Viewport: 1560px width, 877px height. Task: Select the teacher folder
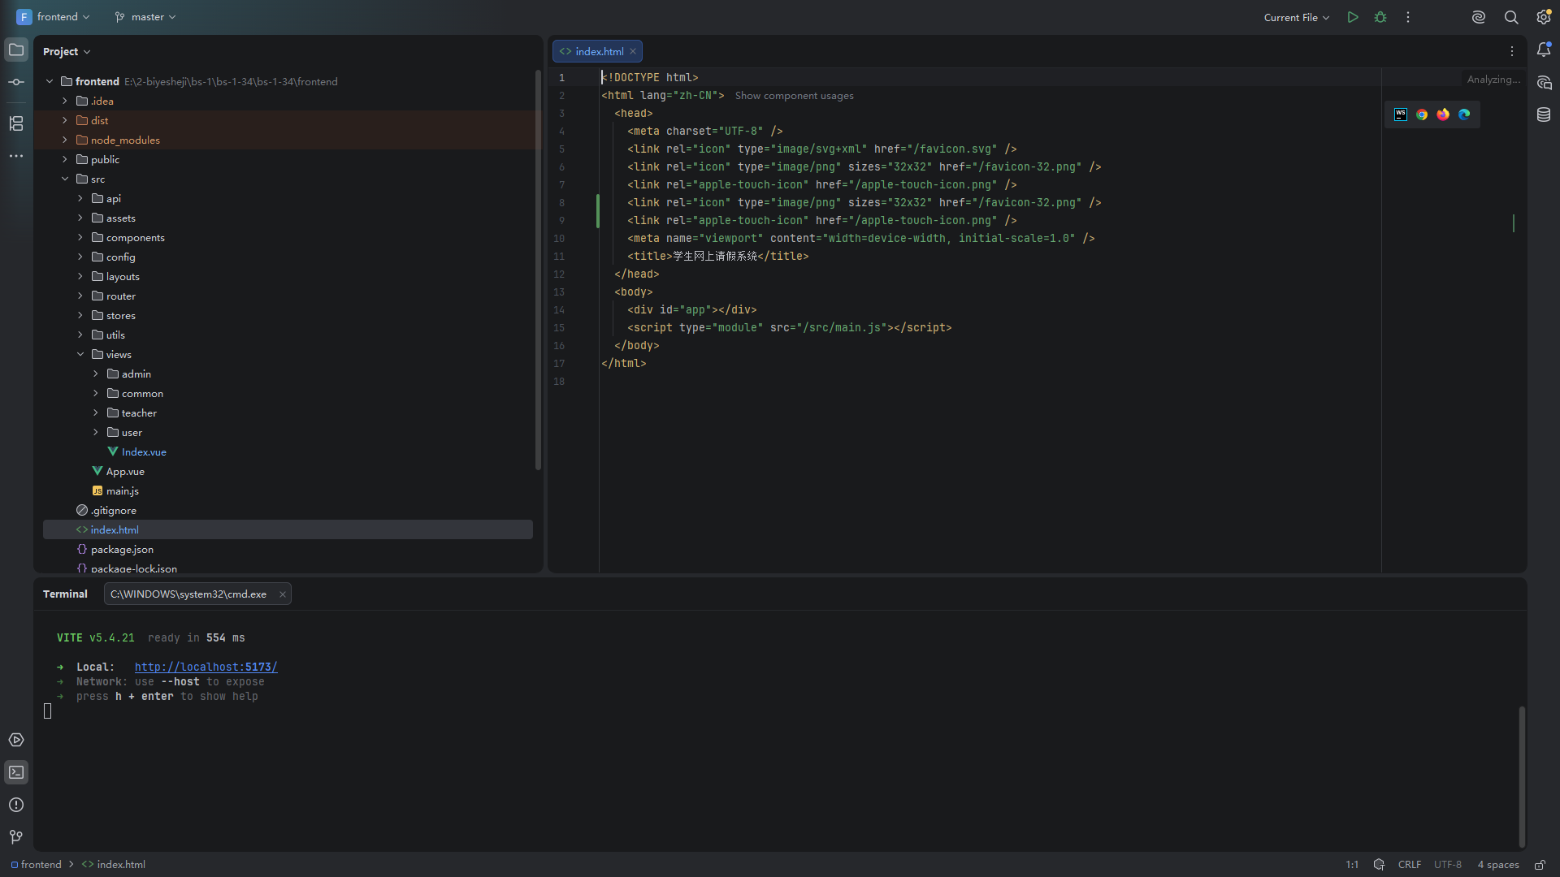(x=139, y=413)
